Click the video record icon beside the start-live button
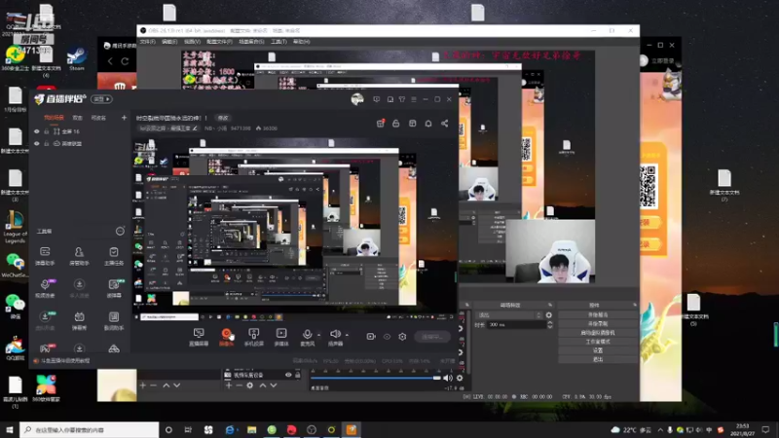Viewport: 779px width, 438px height. 371,337
